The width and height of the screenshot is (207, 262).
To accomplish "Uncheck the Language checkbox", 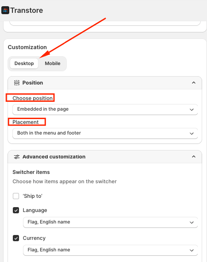I will (x=16, y=210).
